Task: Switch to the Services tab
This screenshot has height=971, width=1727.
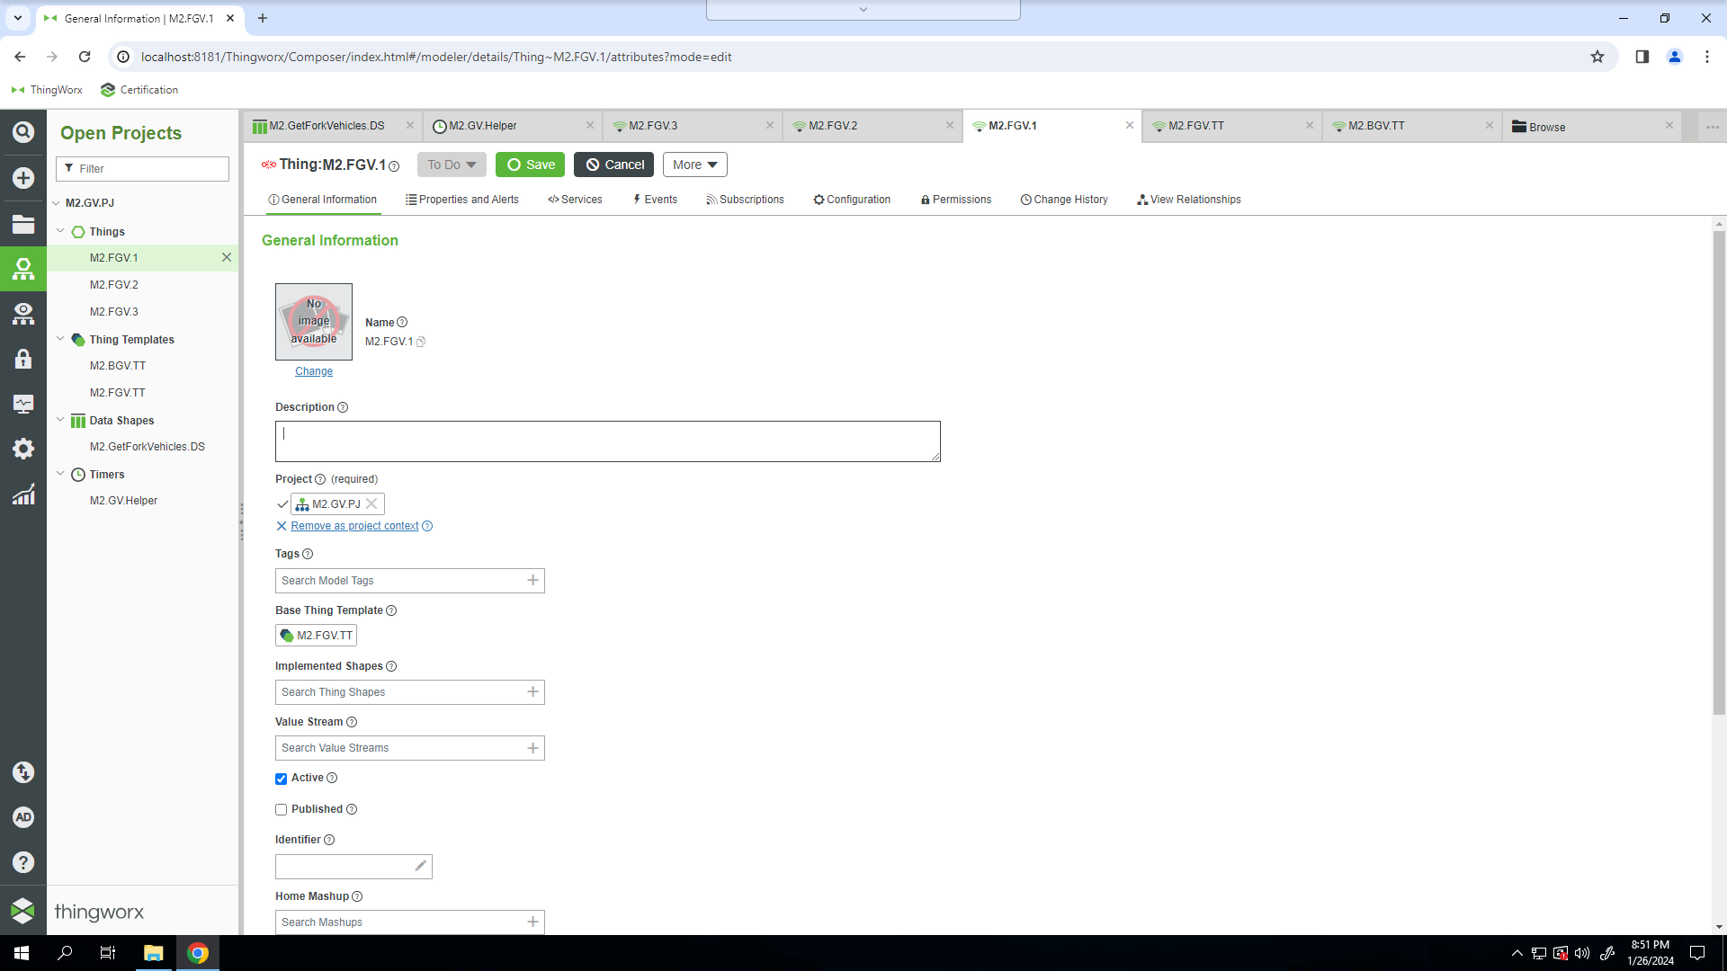Action: pos(575,200)
